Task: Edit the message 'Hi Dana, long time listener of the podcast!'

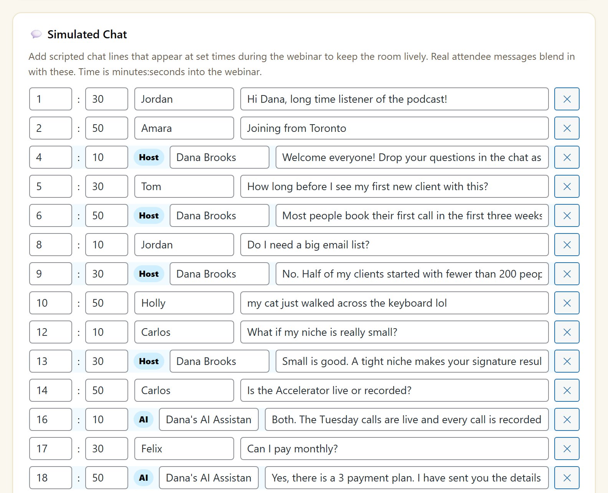Action: click(x=394, y=99)
